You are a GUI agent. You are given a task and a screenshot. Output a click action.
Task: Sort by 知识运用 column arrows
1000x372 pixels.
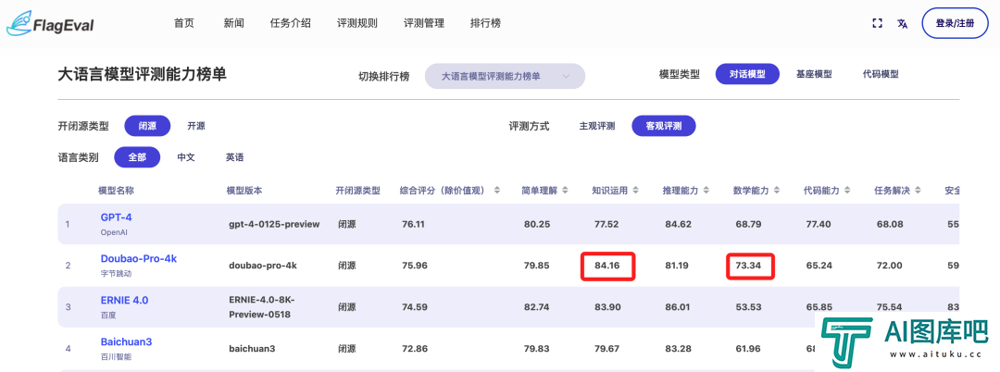point(638,191)
